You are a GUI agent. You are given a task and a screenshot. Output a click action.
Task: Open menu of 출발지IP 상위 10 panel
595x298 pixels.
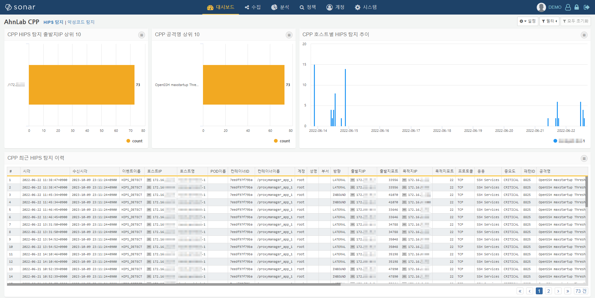pyautogui.click(x=142, y=35)
